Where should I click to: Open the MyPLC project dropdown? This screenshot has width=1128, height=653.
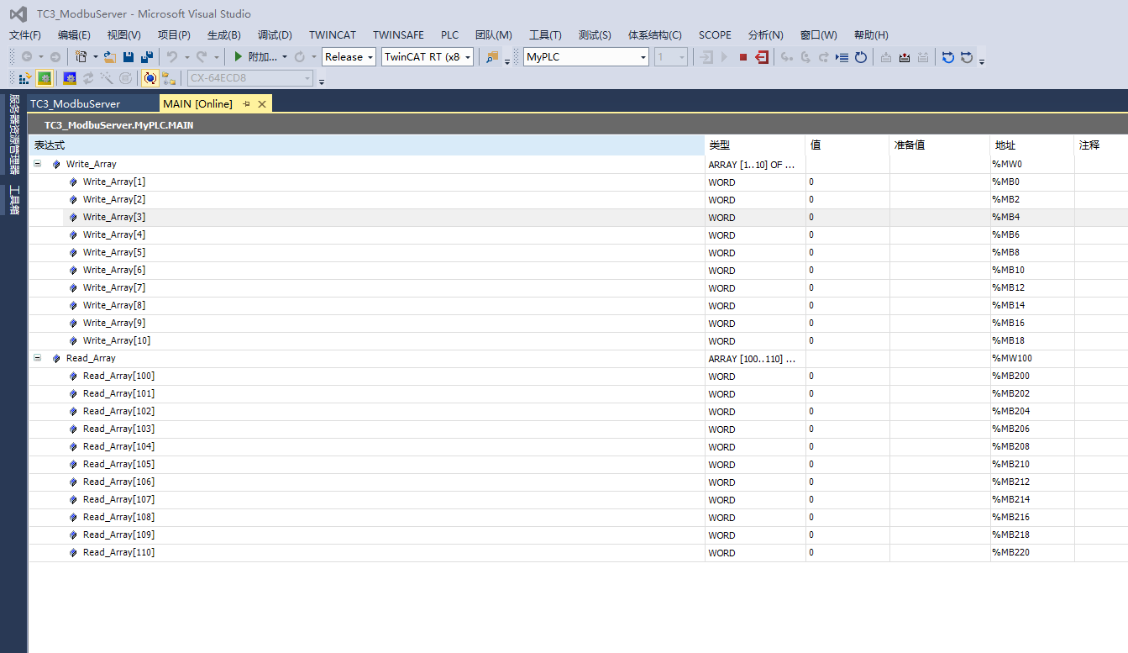(x=643, y=56)
